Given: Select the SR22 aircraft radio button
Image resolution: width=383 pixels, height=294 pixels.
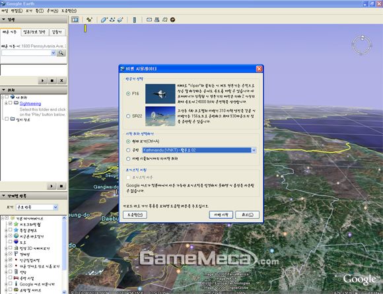Looking at the screenshot, I should pyautogui.click(x=128, y=116).
